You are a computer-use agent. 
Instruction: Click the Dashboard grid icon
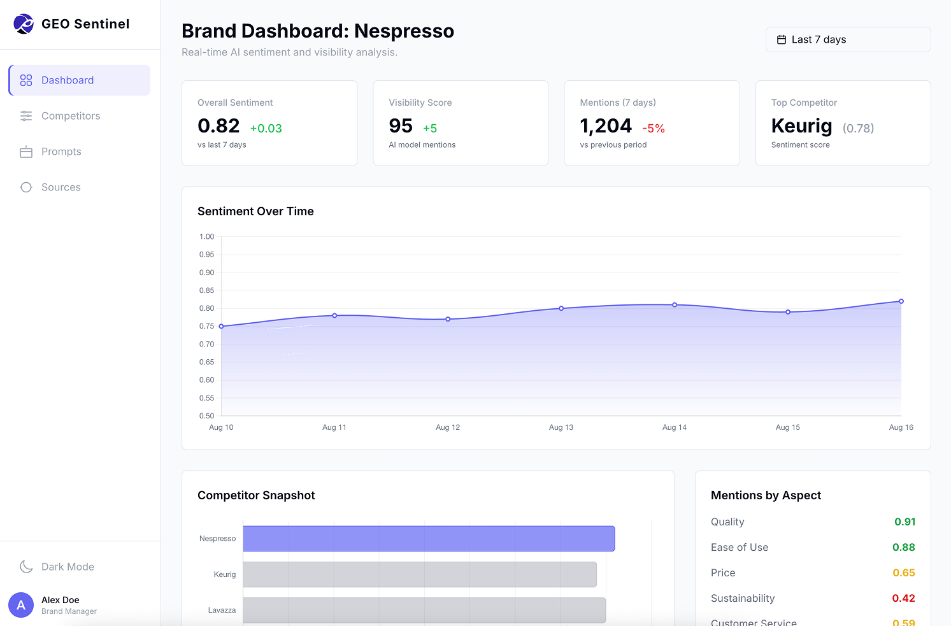26,80
